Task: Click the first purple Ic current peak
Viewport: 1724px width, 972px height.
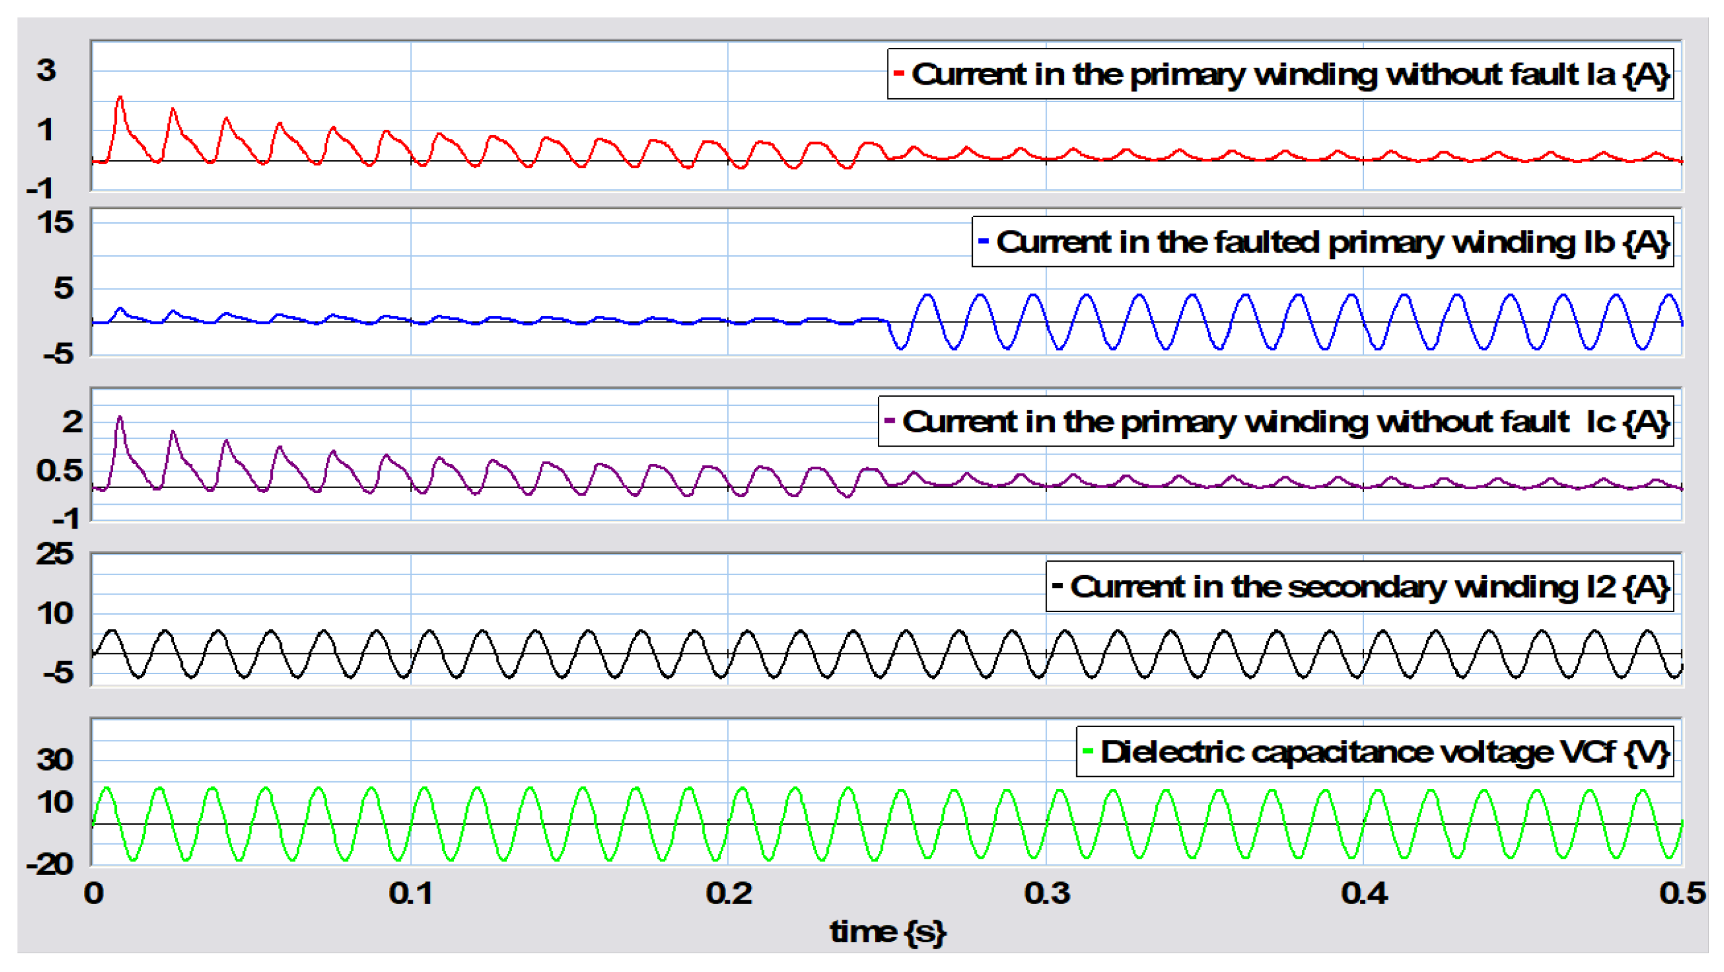Action: tap(120, 418)
